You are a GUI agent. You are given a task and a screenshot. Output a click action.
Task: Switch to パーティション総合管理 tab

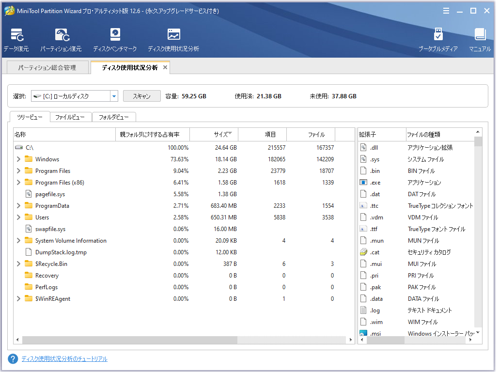pyautogui.click(x=47, y=67)
